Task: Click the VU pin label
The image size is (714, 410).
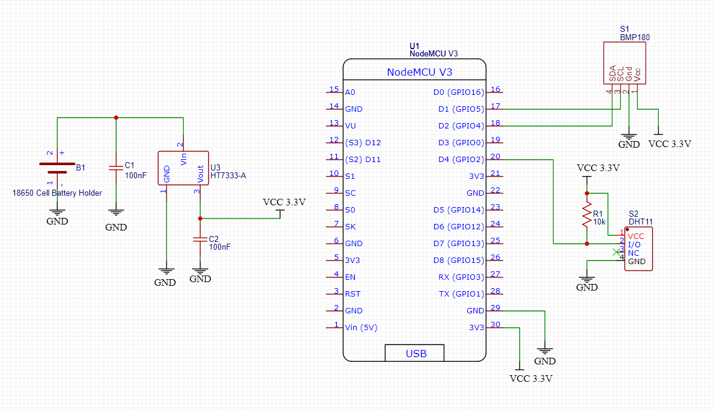Action: click(x=350, y=126)
